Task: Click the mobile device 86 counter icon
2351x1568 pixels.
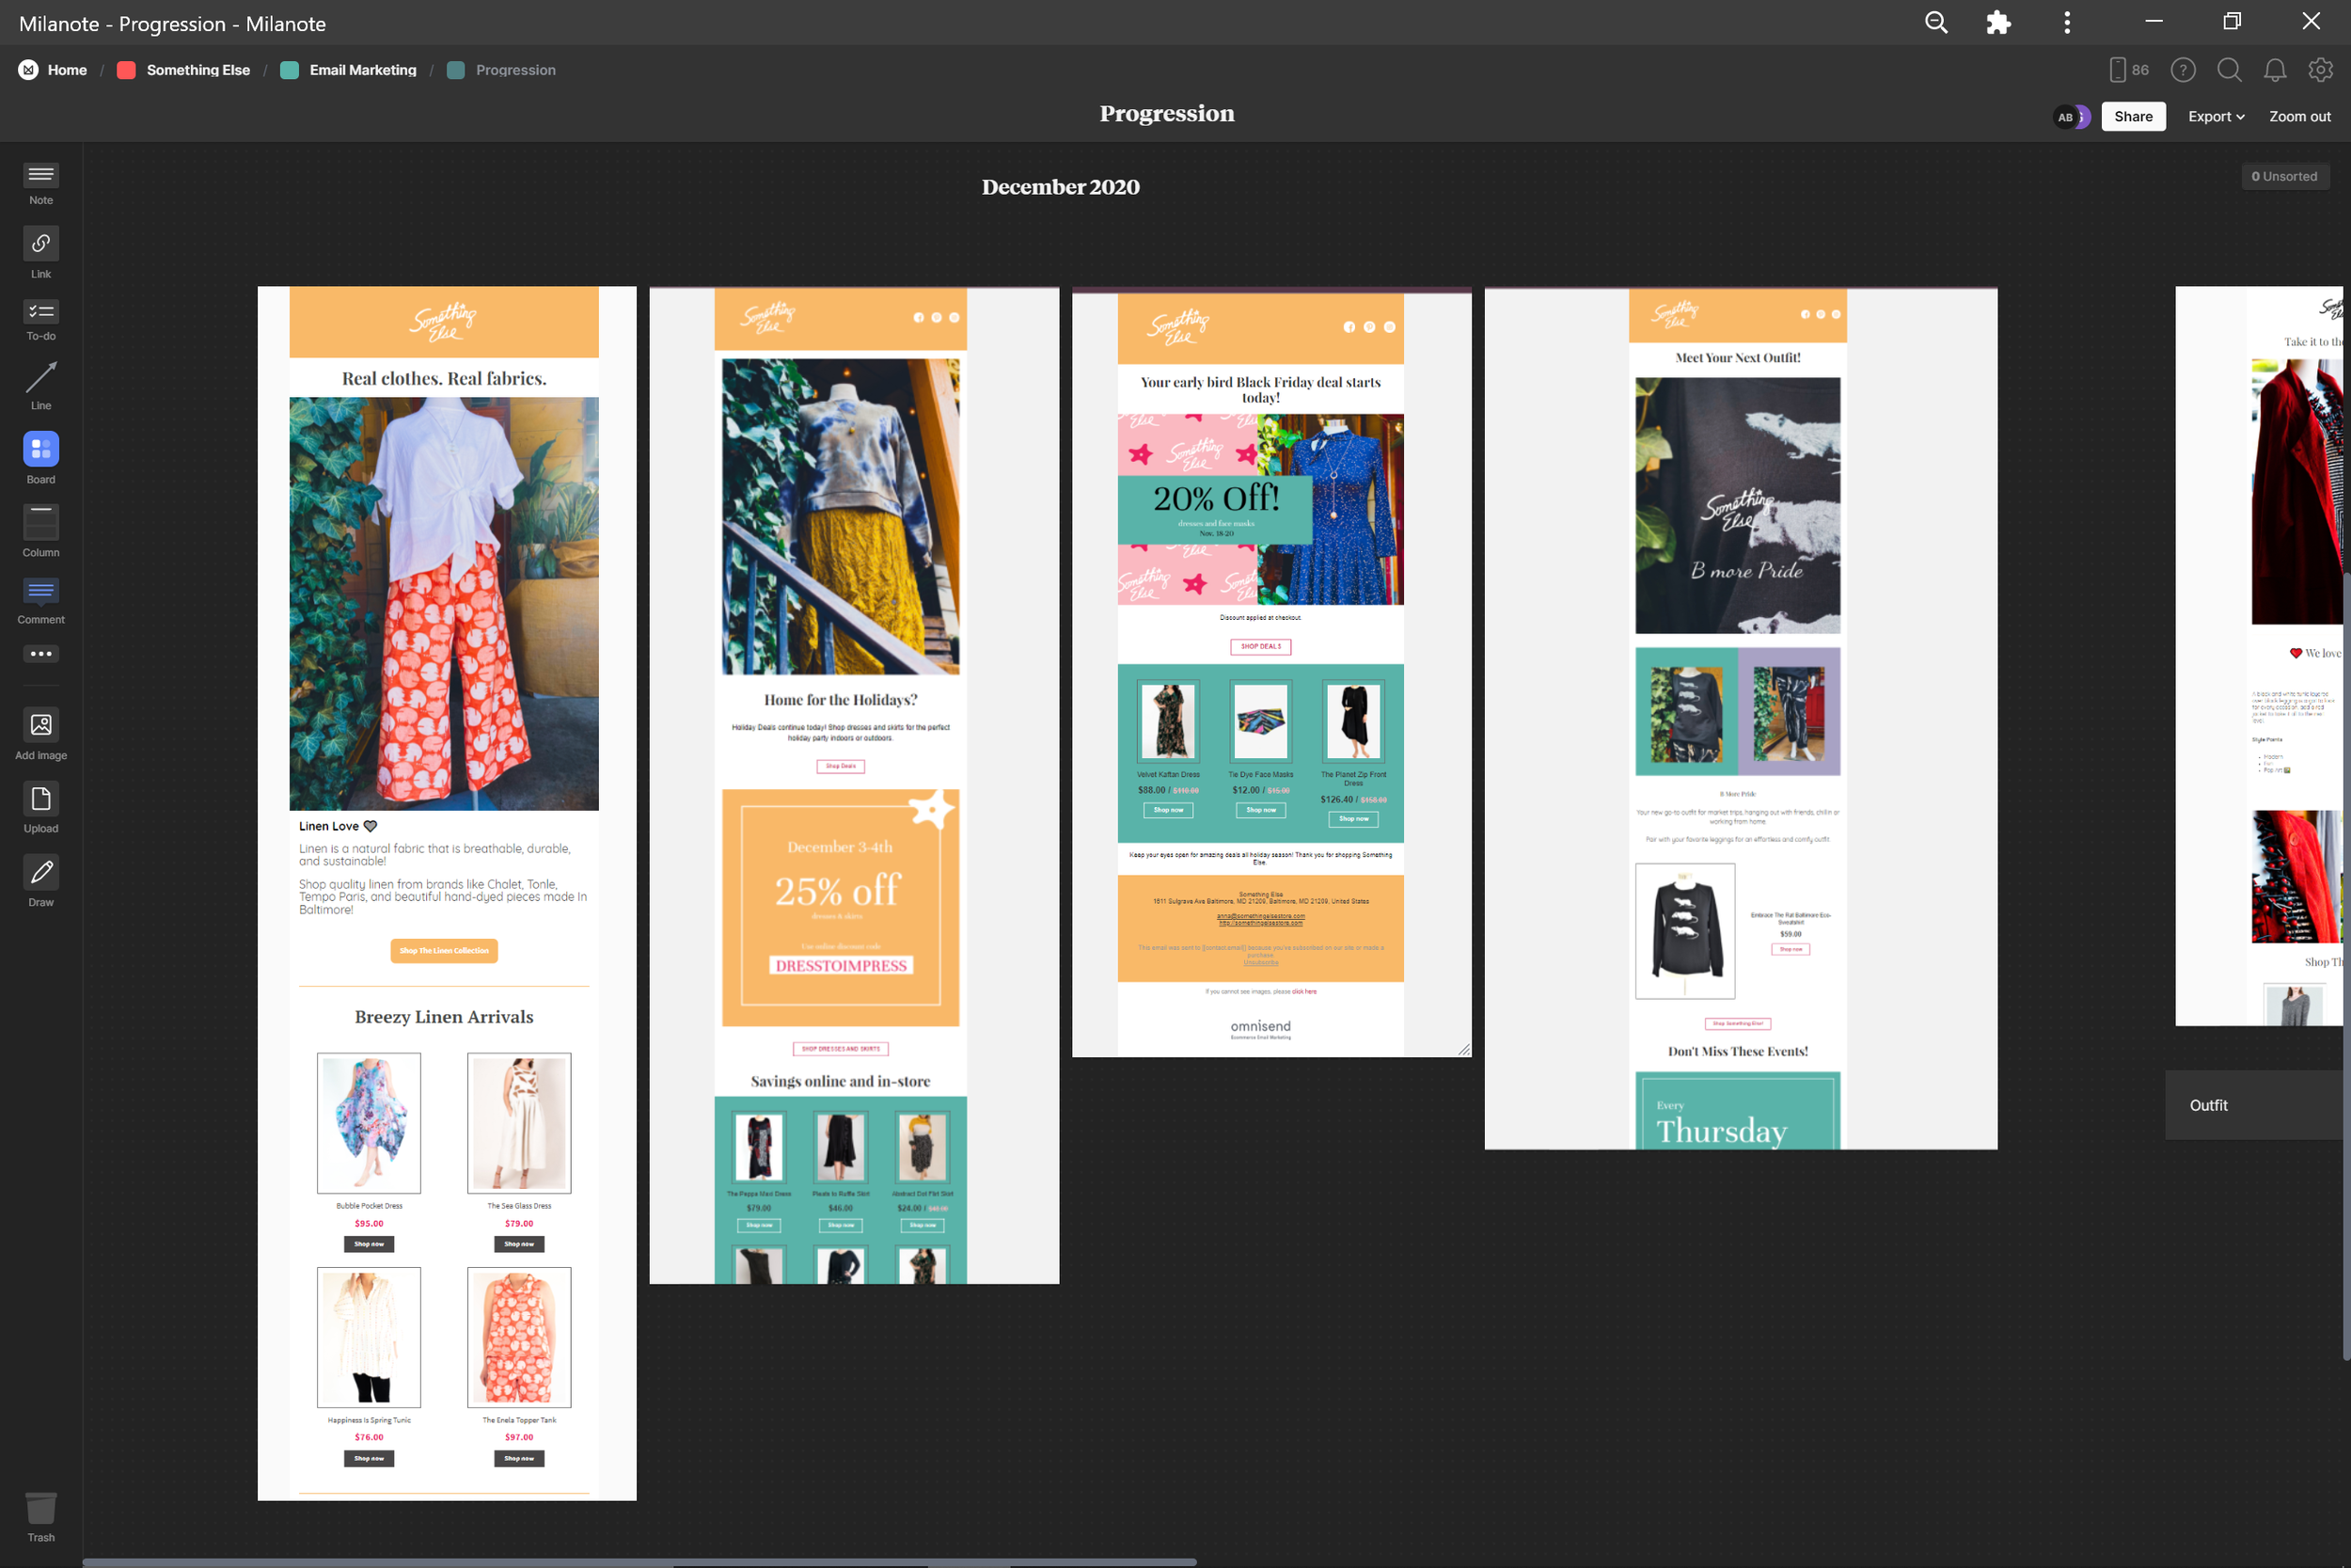Action: [2129, 70]
